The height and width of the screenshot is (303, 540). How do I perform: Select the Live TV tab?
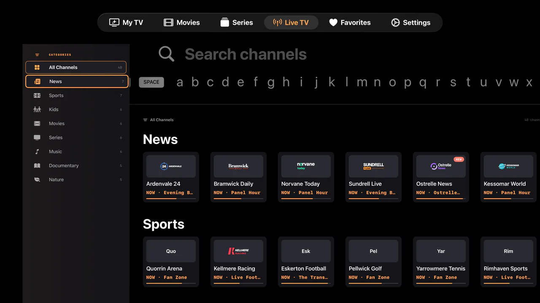click(291, 22)
